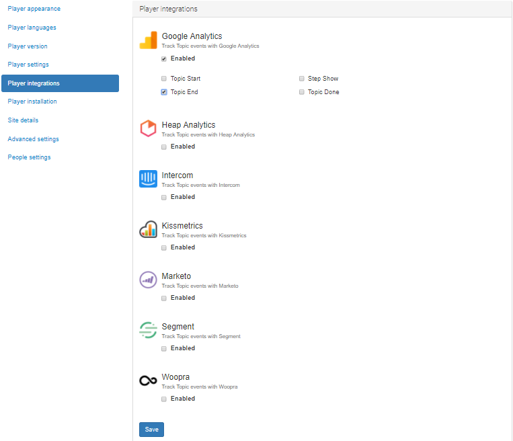This screenshot has width=513, height=441.
Task: Click 'Track Topic events with Marketo' description
Action: coord(200,286)
